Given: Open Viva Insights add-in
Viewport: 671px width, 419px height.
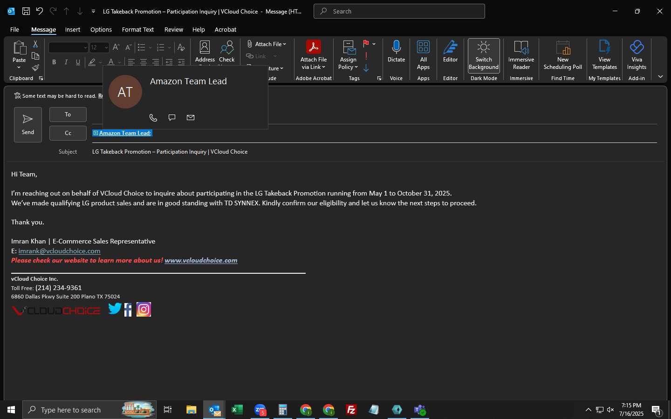Looking at the screenshot, I should pos(637,55).
